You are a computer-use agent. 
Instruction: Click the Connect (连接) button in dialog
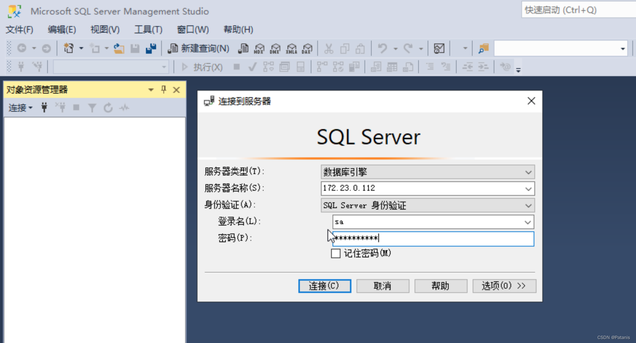point(325,286)
